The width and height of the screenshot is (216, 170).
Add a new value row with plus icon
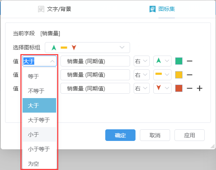(200, 88)
